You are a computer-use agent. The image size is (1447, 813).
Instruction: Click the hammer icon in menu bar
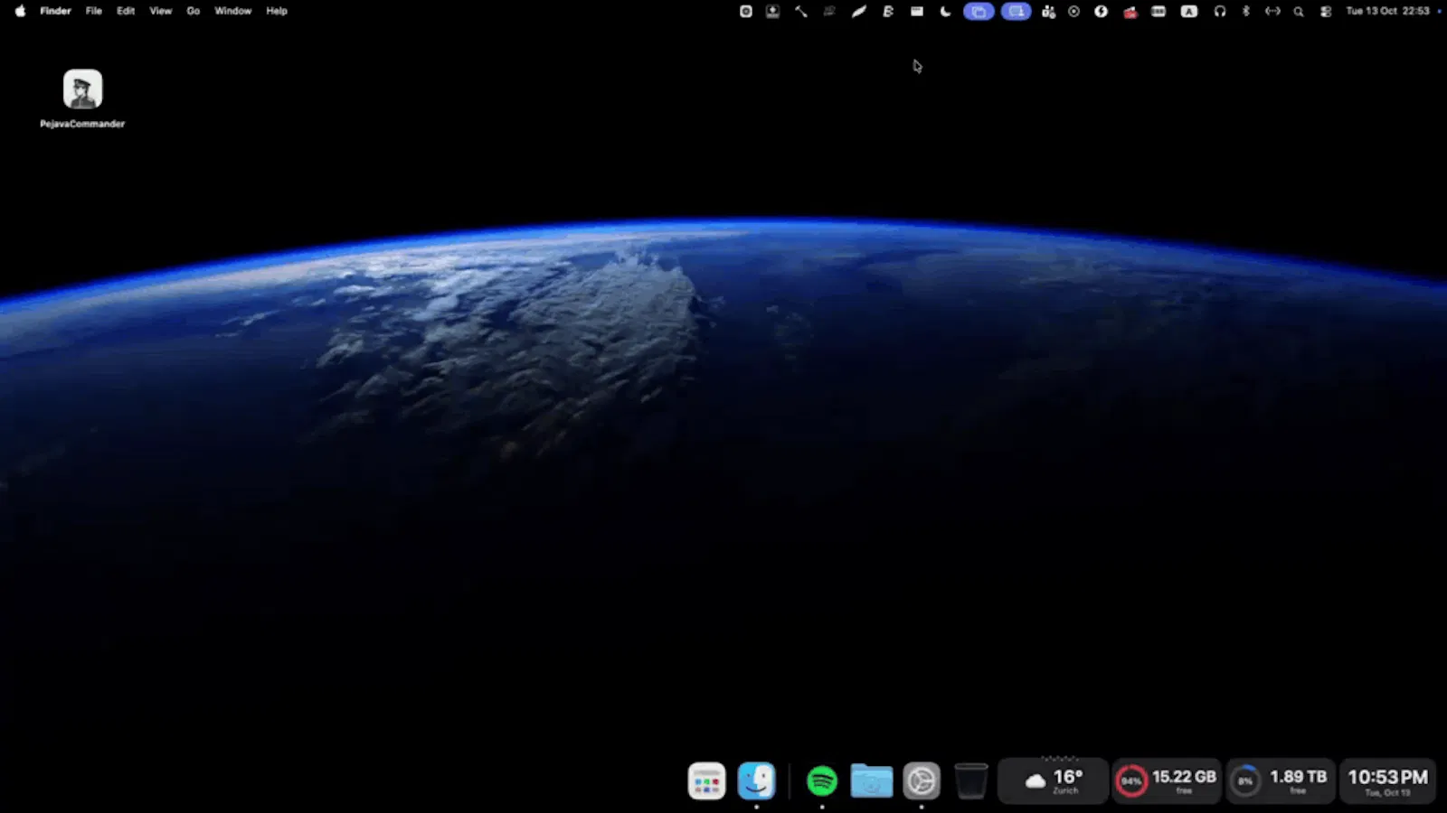(801, 12)
